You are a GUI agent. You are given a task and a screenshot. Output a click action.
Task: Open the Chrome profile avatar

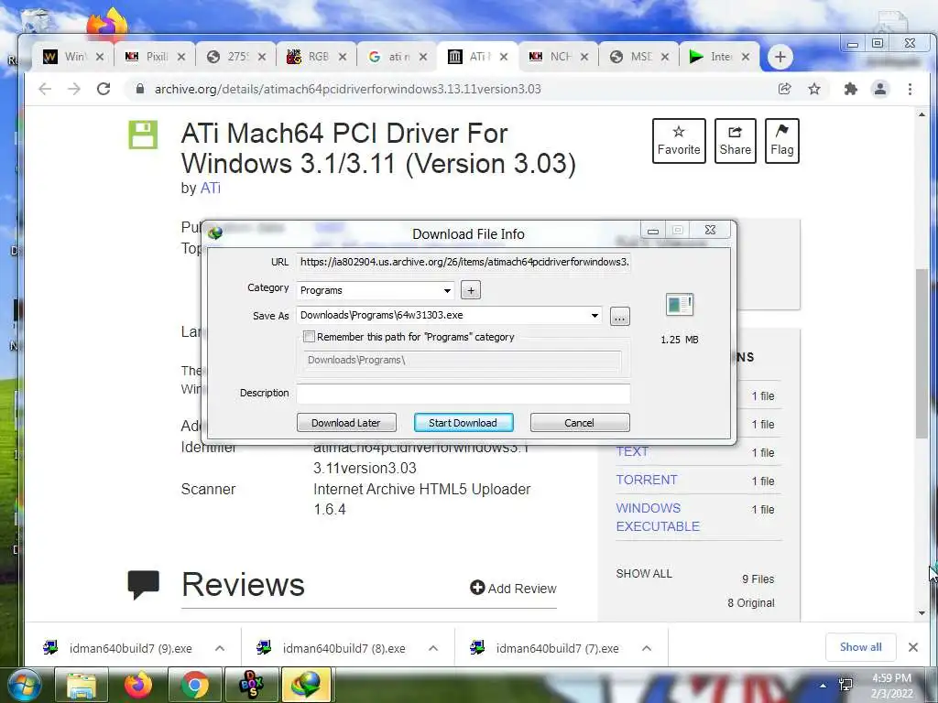click(880, 89)
